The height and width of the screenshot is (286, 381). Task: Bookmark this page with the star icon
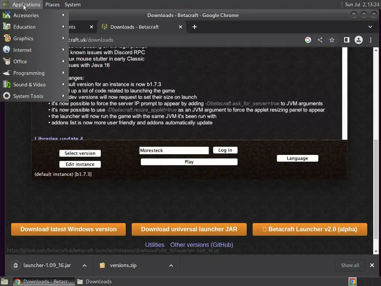(x=332, y=40)
